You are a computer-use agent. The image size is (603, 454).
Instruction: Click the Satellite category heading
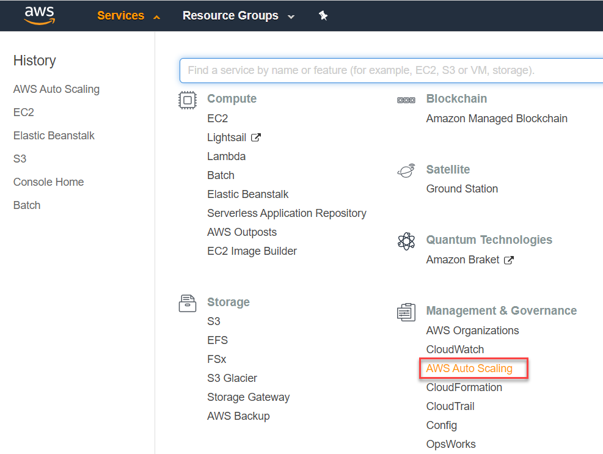pyautogui.click(x=448, y=170)
